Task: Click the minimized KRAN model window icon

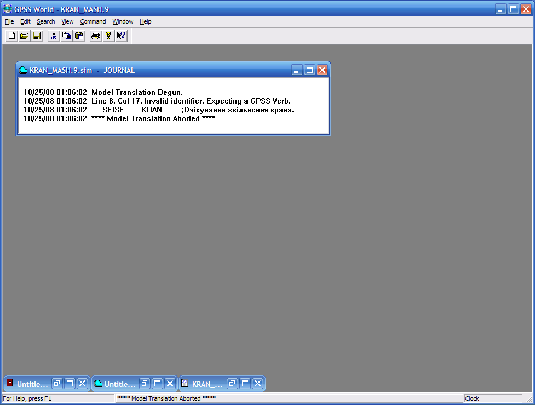Action: pyautogui.click(x=185, y=383)
